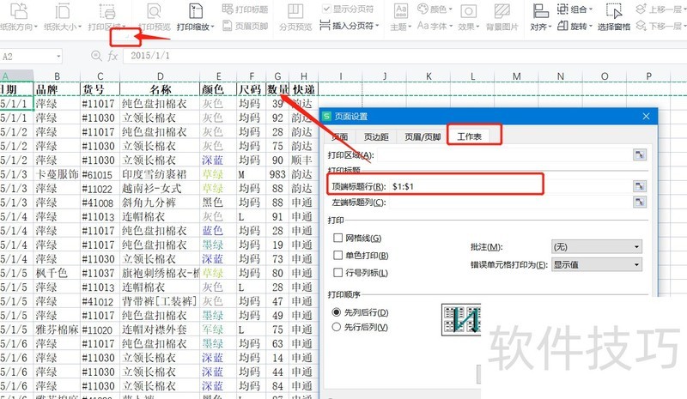This screenshot has width=687, height=399.
Task: Click the 打印缩放 (print scaling) icon
Action: tap(195, 17)
